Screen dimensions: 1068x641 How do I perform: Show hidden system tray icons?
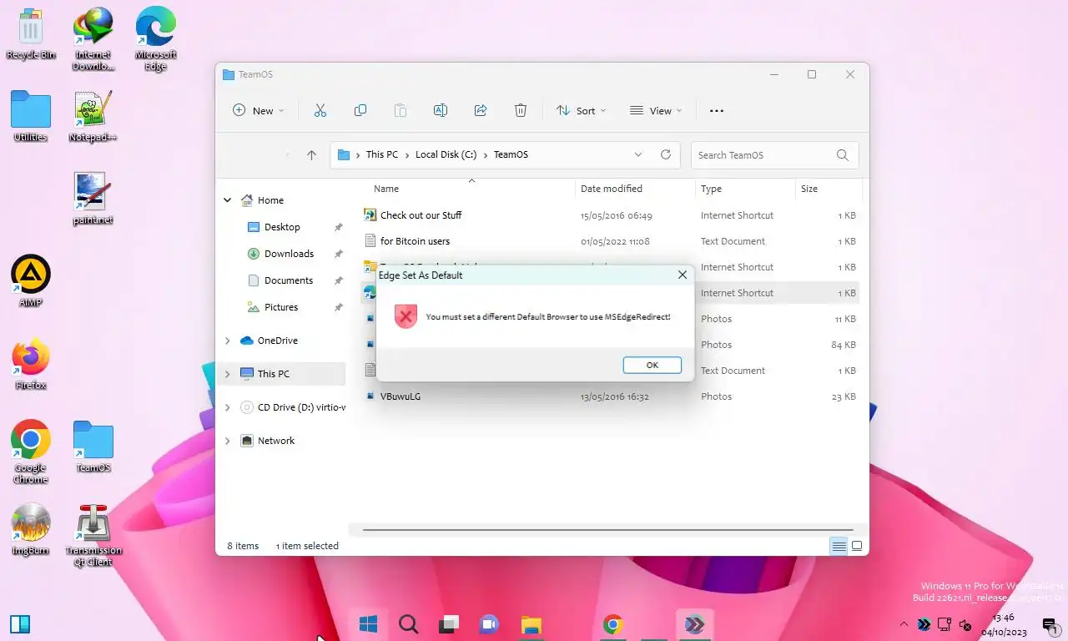pyautogui.click(x=904, y=624)
